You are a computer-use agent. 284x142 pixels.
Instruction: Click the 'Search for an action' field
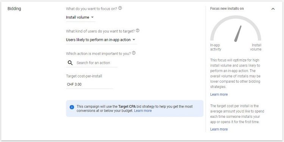(92, 63)
